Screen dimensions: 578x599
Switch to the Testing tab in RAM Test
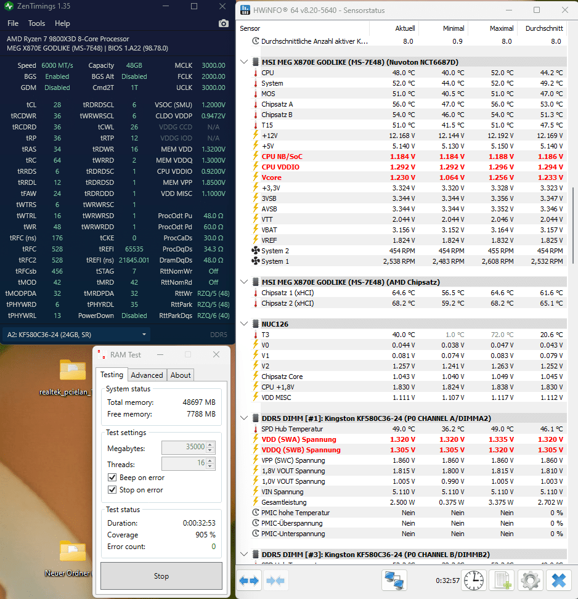click(x=112, y=375)
